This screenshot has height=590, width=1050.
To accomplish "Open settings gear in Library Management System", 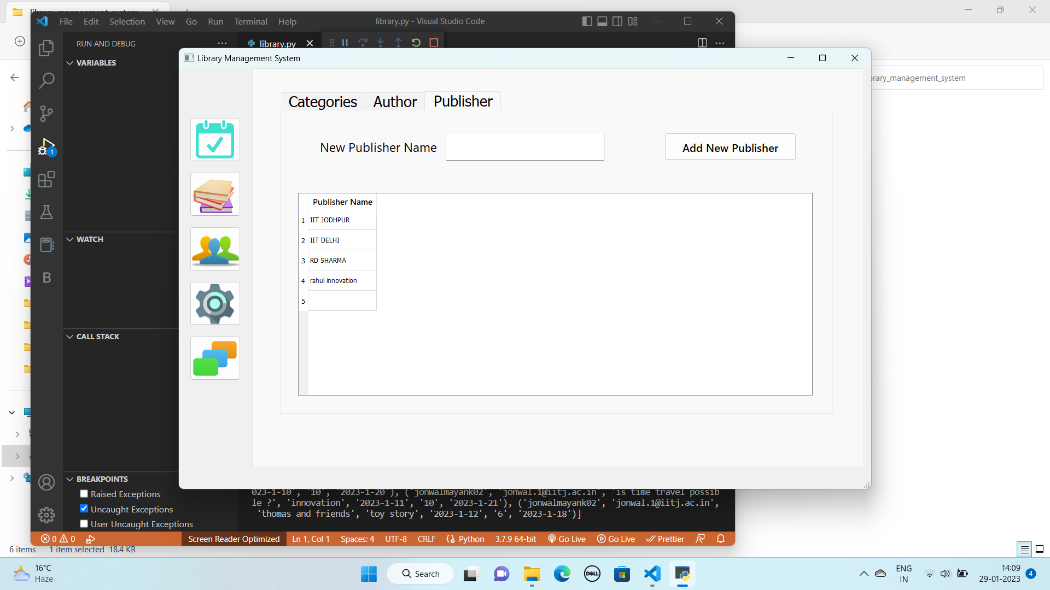I will pos(214,303).
